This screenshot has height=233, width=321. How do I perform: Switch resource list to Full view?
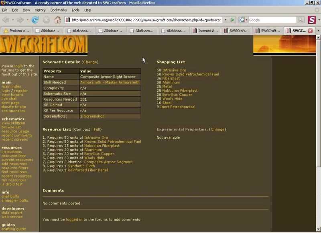[97, 130]
